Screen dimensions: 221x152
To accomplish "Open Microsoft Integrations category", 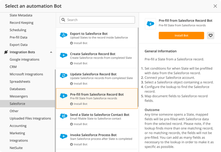I will tap(26, 74).
